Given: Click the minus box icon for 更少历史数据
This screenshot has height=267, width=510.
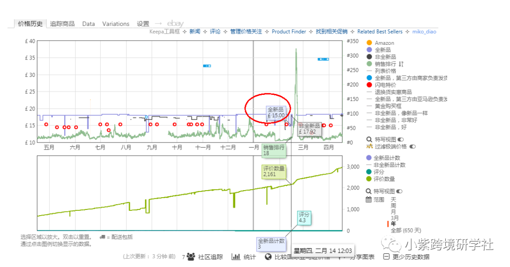Looking at the screenshot, I should [386, 257].
